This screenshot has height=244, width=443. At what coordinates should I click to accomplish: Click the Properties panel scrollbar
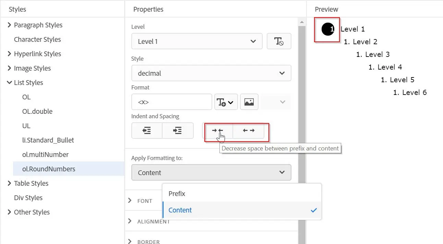point(302,103)
